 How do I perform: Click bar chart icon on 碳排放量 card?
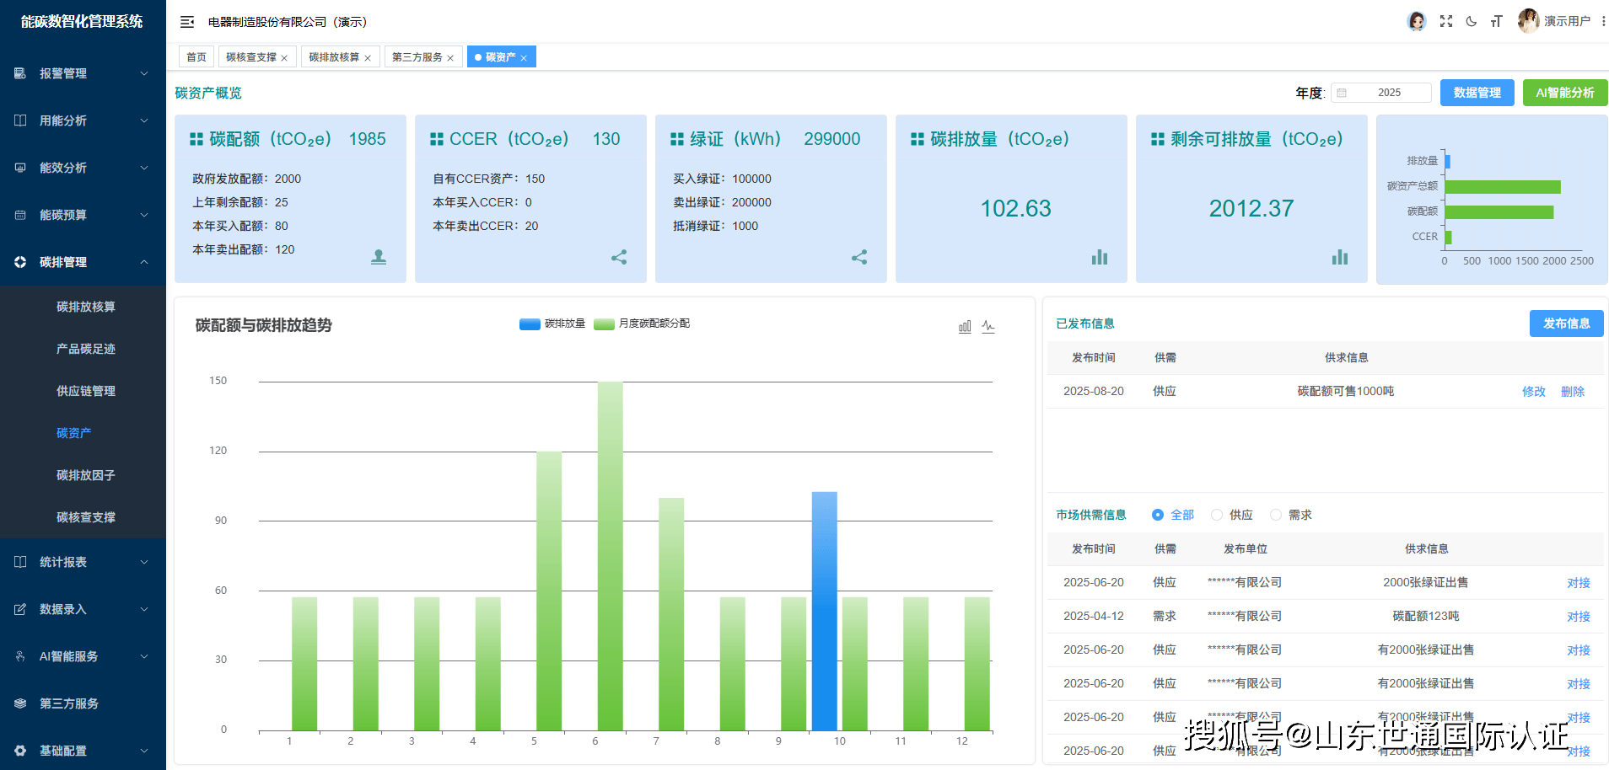point(1100,257)
